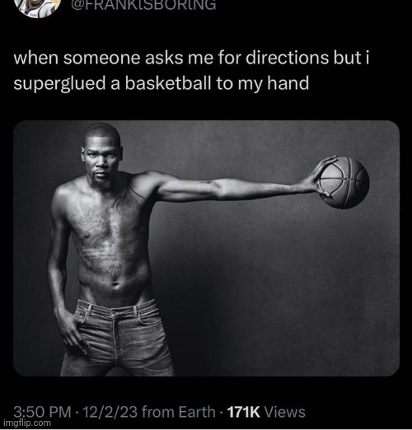
Task: Click the word 'directions' in tweet
Action: pos(287,58)
